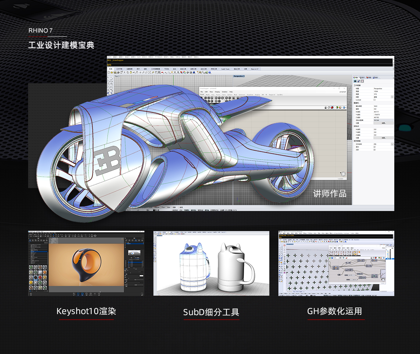Toggle the 显示 checkbox under 底色图案

click(375, 147)
